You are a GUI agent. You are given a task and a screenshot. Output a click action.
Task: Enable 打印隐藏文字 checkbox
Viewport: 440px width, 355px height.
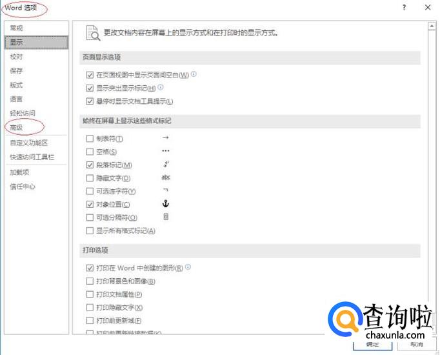coord(90,308)
